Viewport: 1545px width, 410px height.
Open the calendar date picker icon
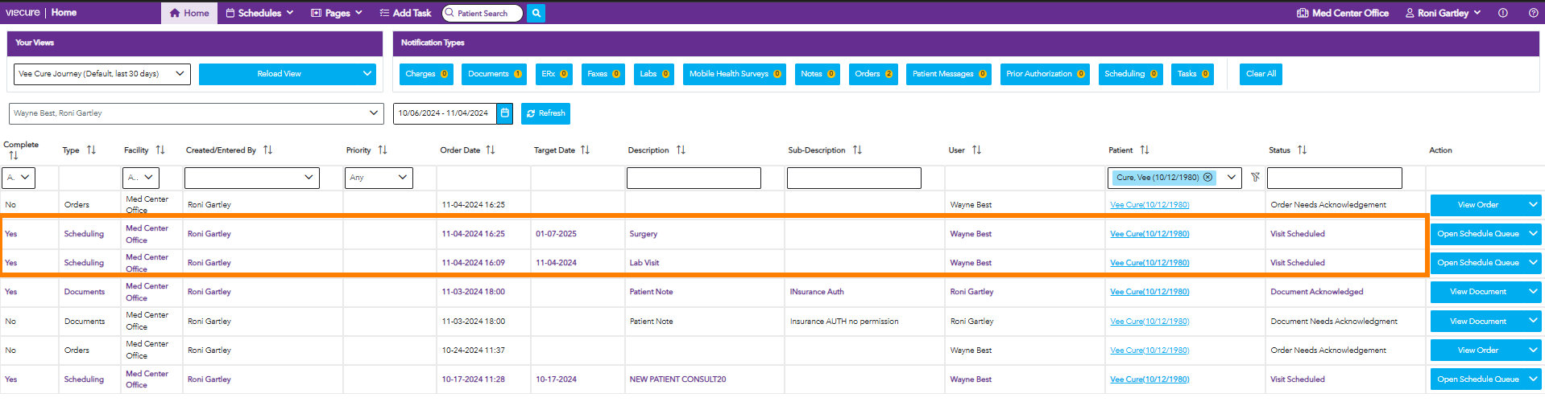pos(504,113)
